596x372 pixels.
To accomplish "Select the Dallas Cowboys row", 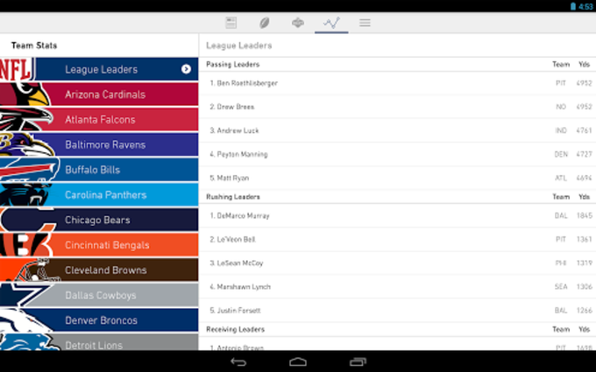I will [x=99, y=295].
